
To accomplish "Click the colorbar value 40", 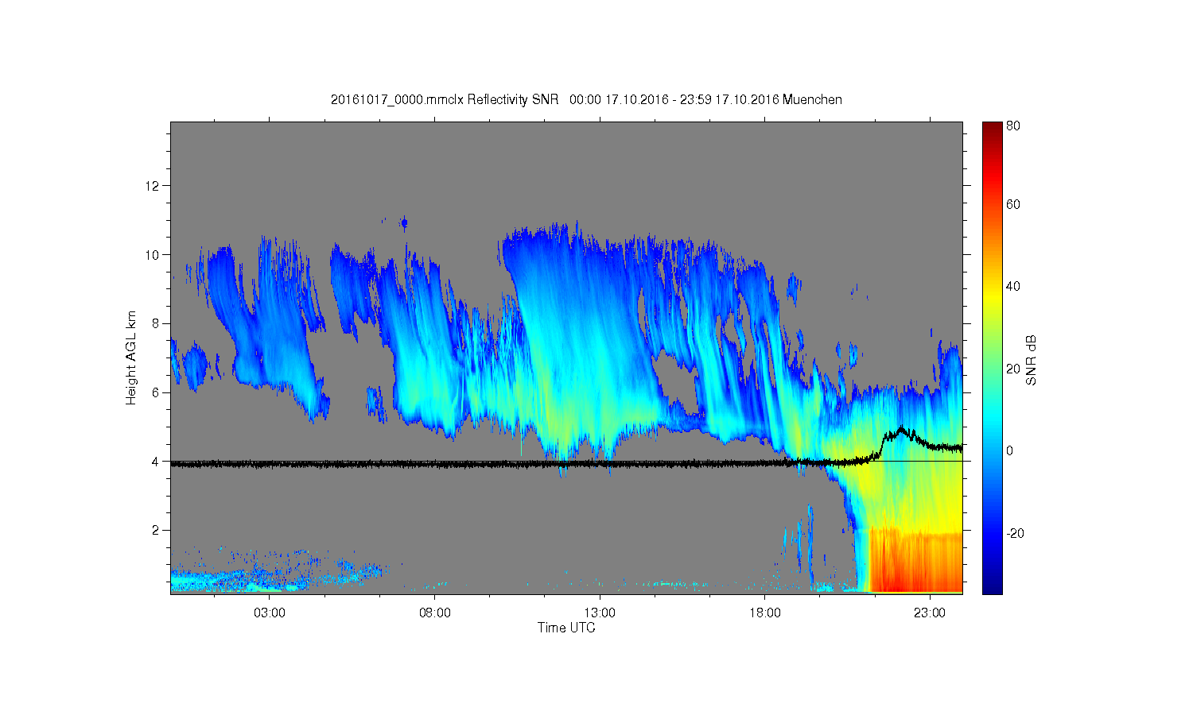I will 1012,287.
